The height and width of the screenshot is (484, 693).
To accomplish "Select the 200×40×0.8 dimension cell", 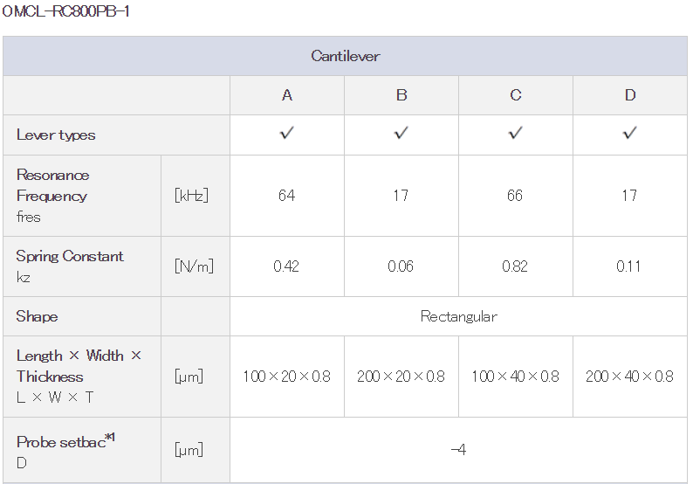I will pos(630,377).
